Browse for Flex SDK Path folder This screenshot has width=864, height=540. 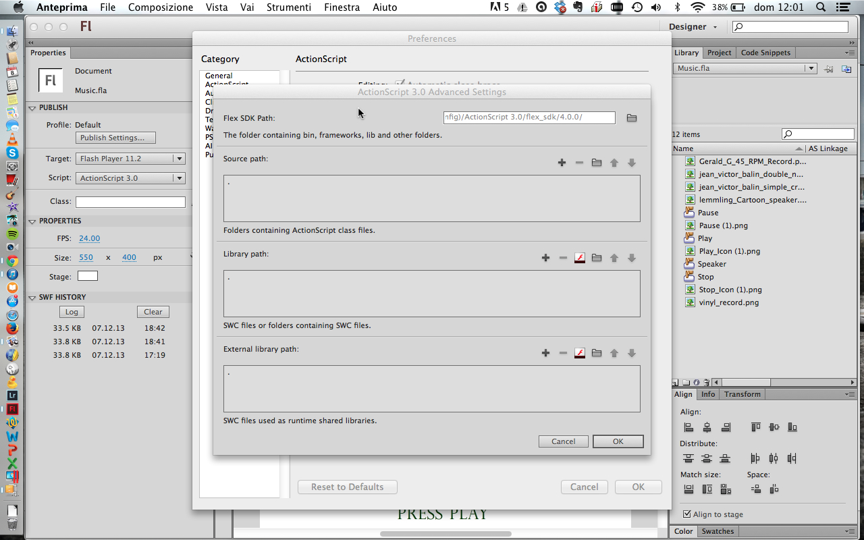(631, 118)
